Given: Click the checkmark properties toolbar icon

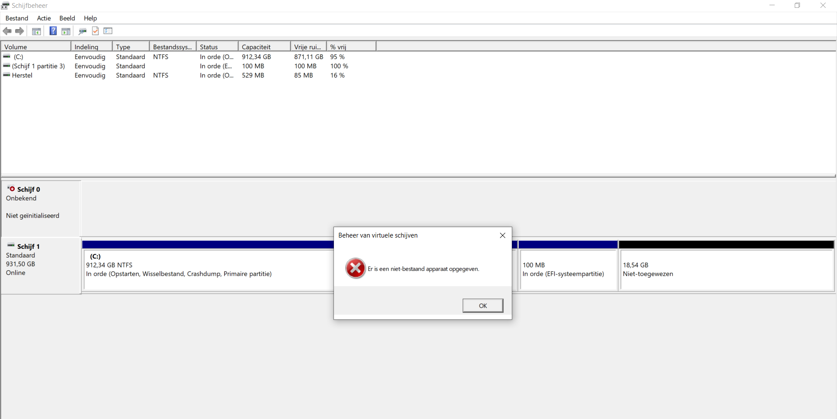Looking at the screenshot, I should (x=95, y=31).
